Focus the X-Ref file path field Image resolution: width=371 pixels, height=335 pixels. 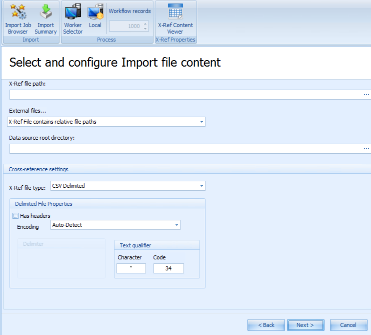[186, 95]
